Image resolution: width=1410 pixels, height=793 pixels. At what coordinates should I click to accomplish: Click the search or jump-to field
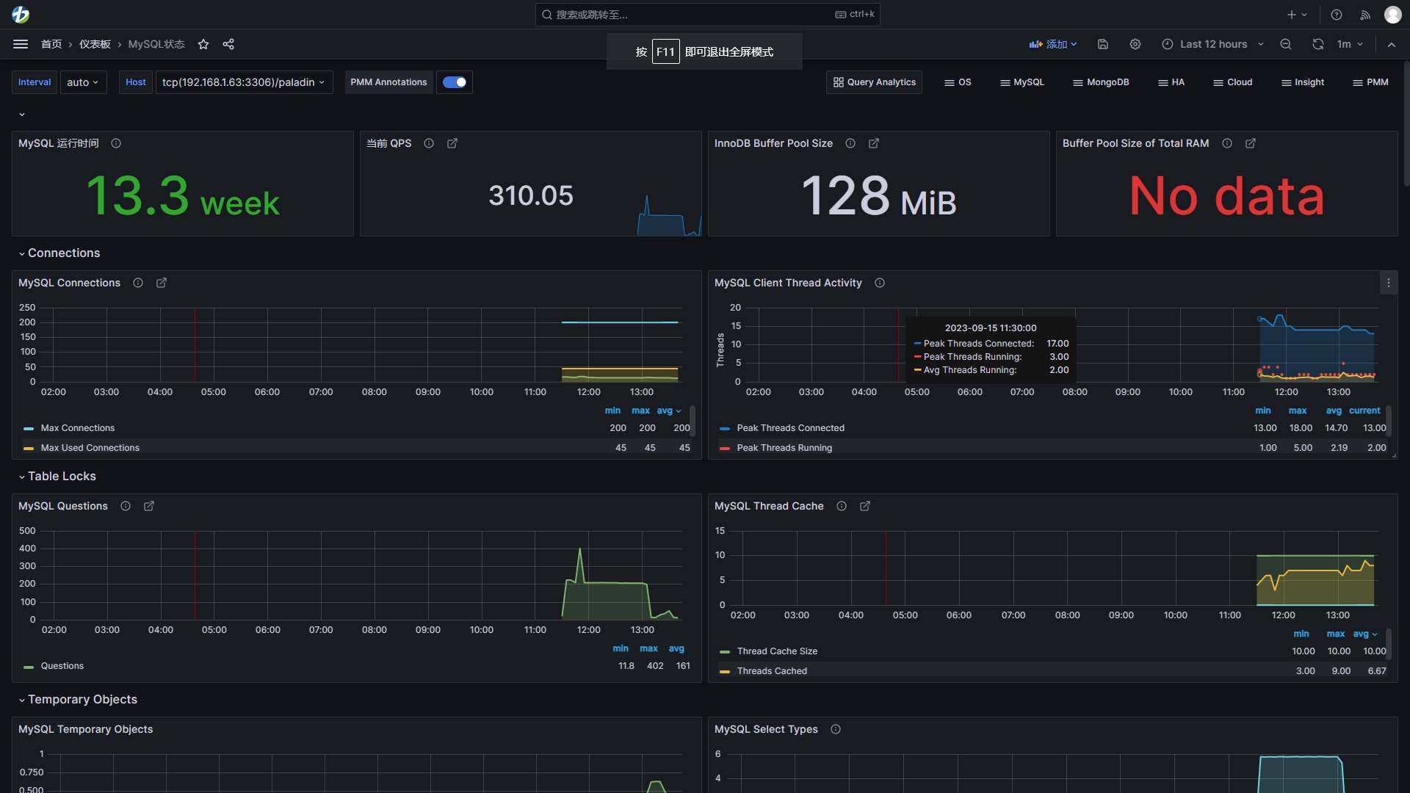[707, 15]
